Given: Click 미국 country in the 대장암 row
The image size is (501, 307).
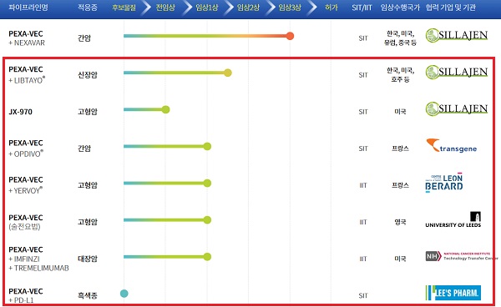Looking at the screenshot, I should pos(400,259).
